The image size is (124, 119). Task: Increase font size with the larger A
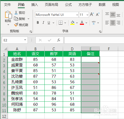tap(92, 15)
